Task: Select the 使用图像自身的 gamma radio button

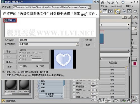Action: tap(20, 53)
